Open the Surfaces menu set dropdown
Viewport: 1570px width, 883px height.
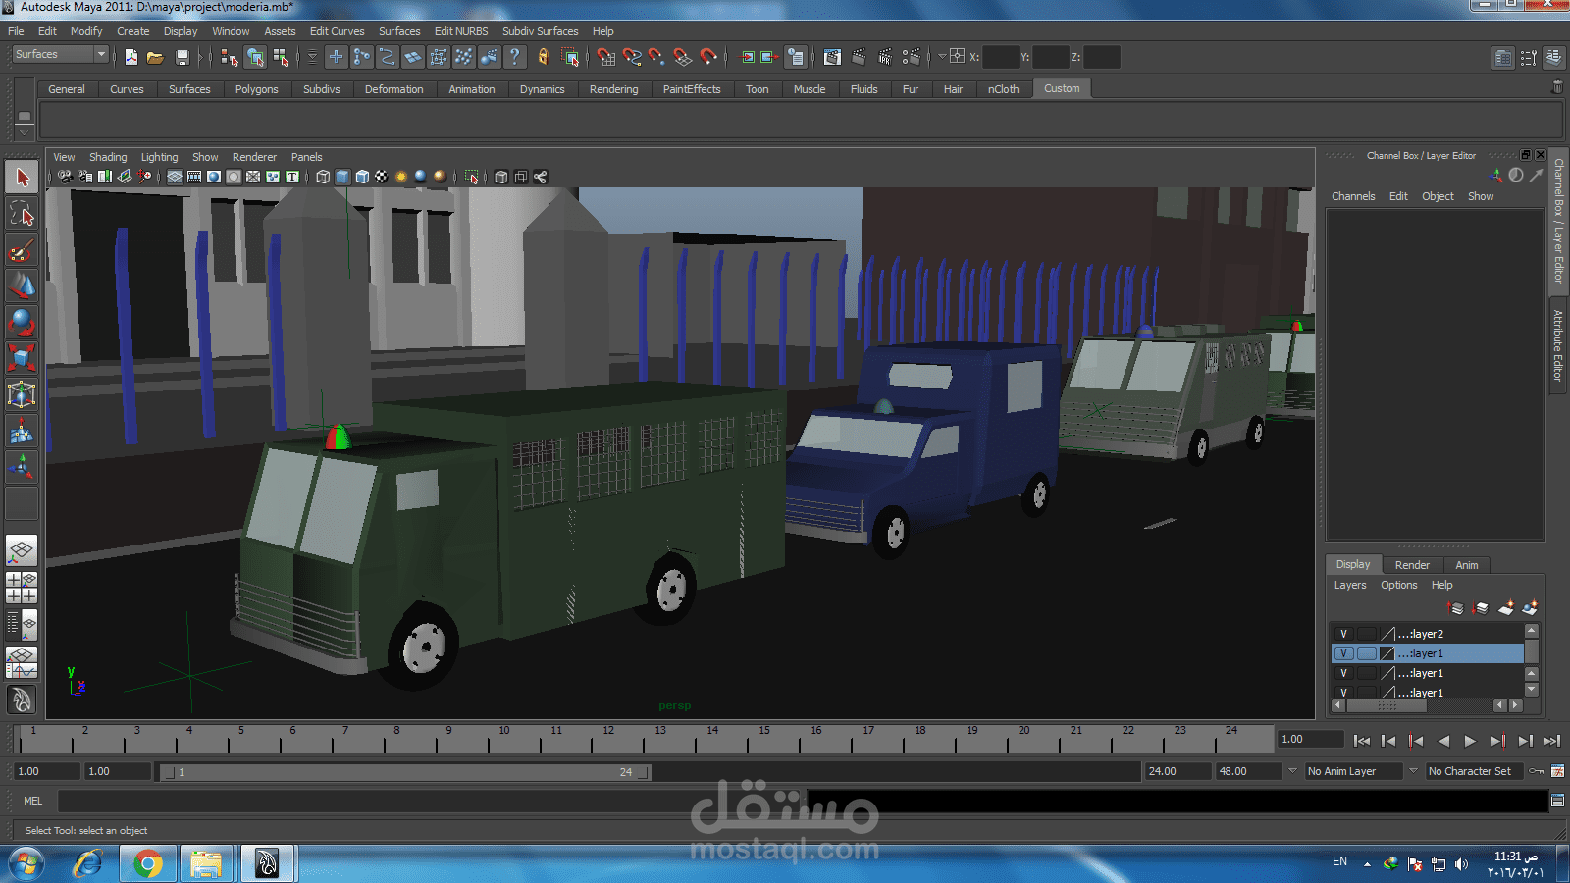click(x=60, y=55)
